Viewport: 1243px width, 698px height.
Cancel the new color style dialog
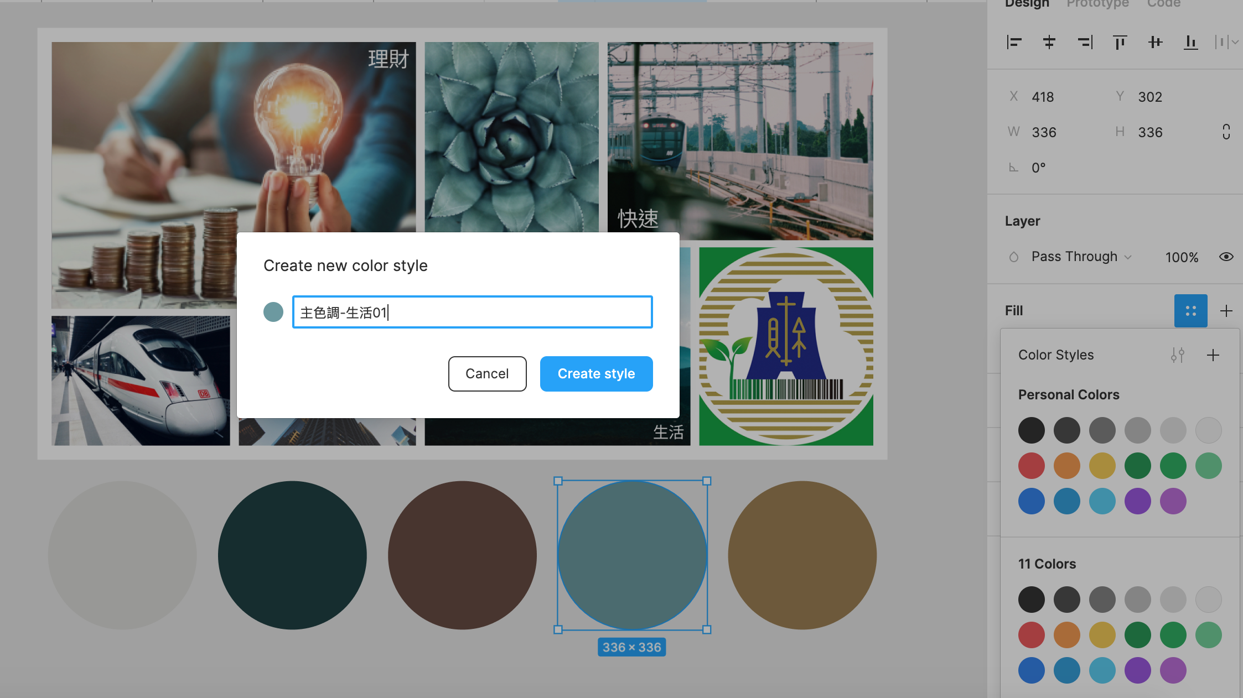pos(487,374)
